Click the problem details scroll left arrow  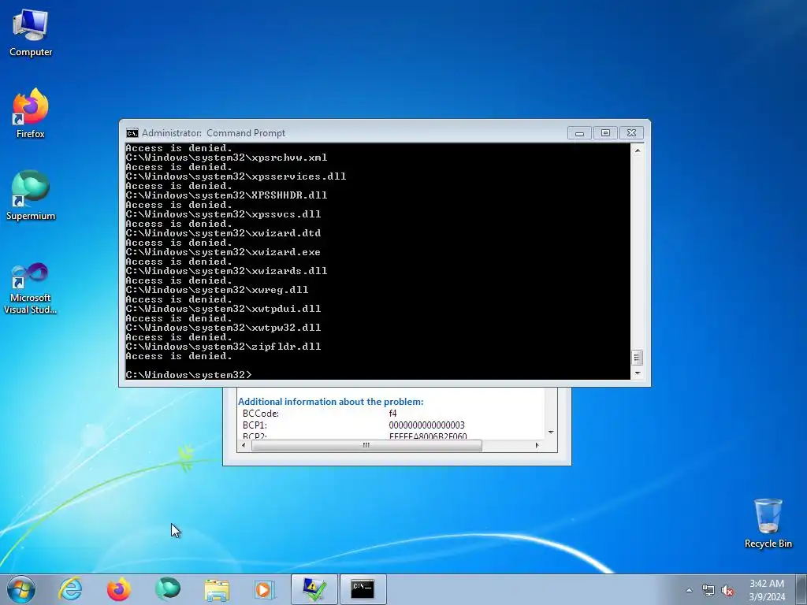[x=244, y=446]
